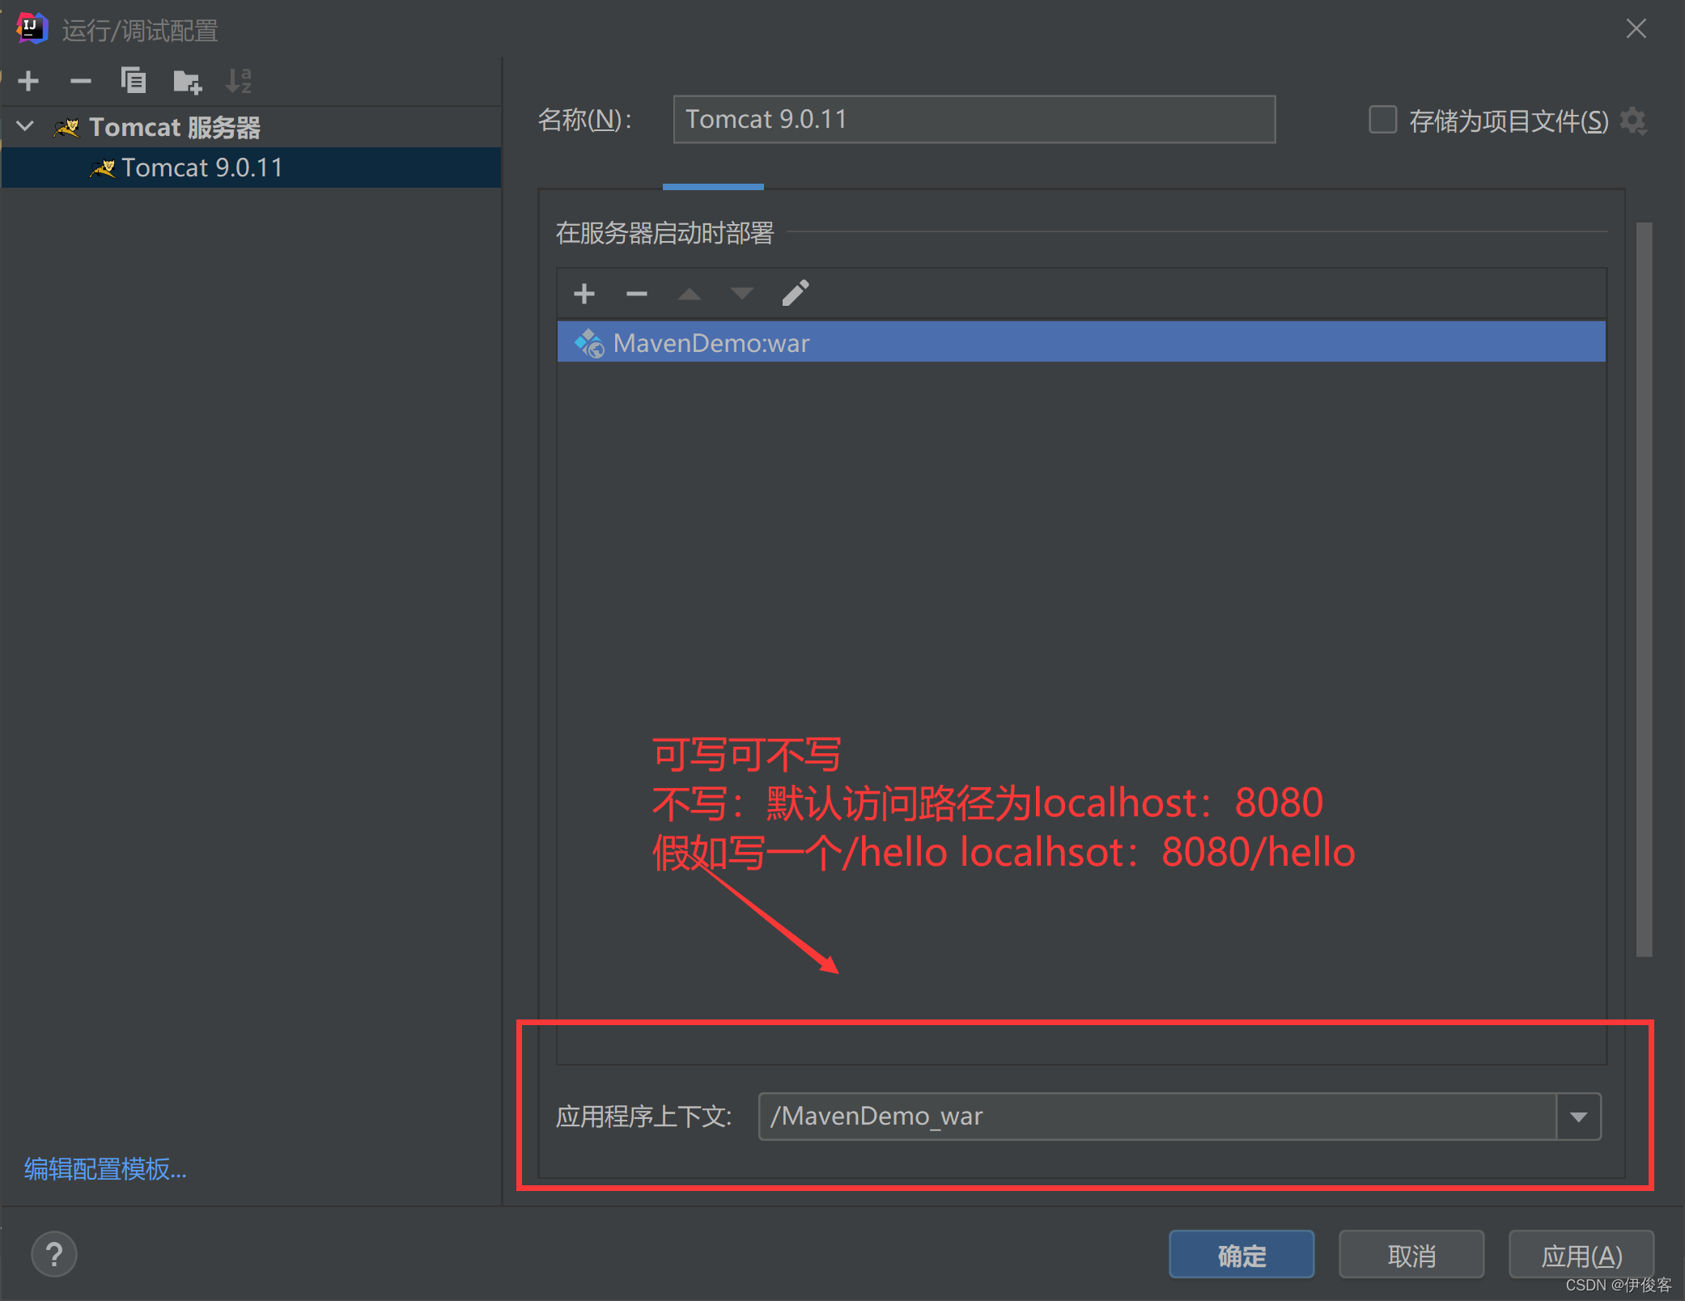Close the 运行/调试配置 dialog
This screenshot has height=1301, width=1685.
(x=1636, y=29)
